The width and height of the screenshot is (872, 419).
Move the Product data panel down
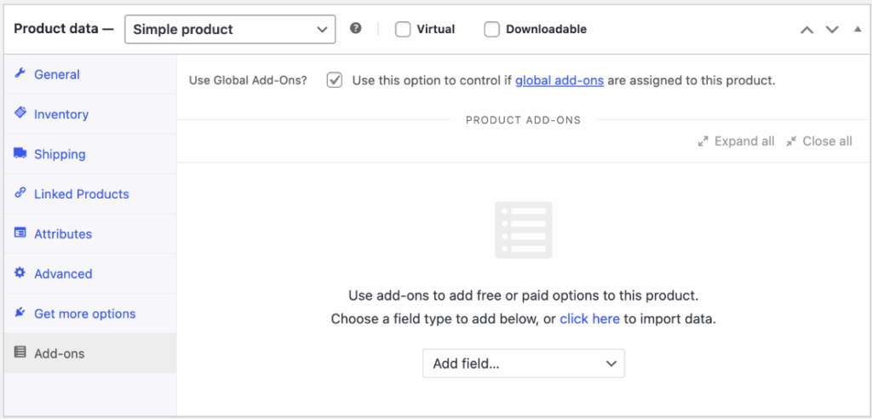[832, 30]
